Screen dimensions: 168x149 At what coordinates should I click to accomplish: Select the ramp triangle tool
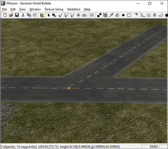161,15
